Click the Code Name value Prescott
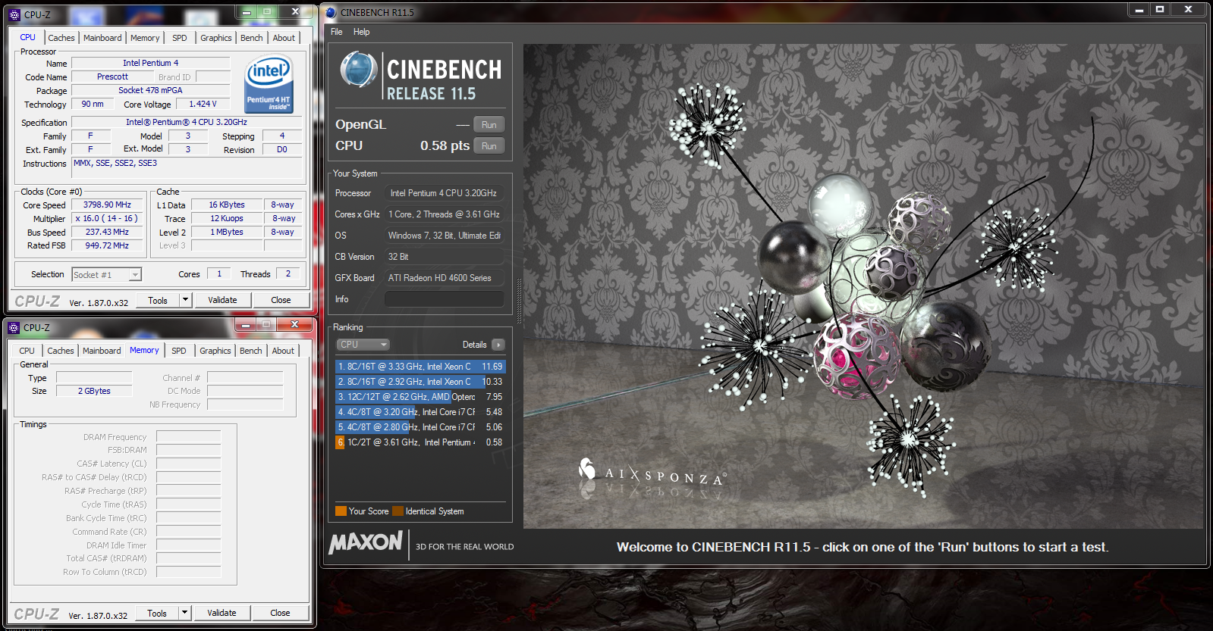Screen dimensions: 1213x631 pos(112,77)
